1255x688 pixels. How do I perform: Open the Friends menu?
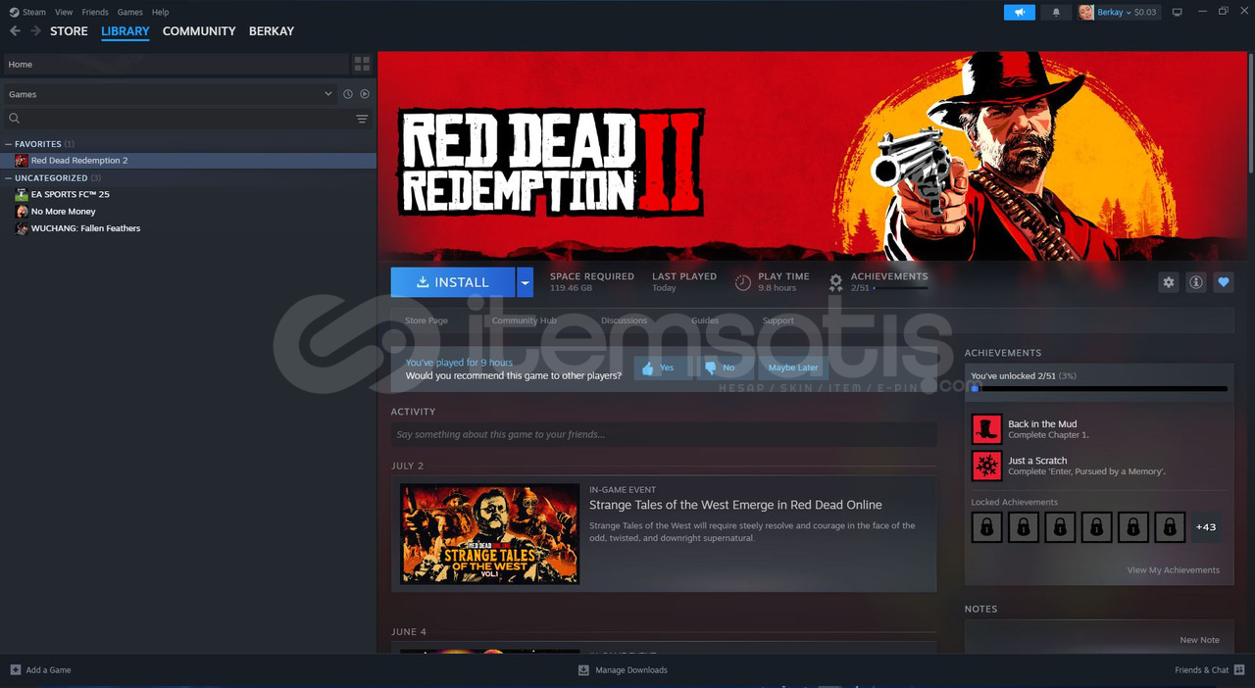pyautogui.click(x=95, y=12)
